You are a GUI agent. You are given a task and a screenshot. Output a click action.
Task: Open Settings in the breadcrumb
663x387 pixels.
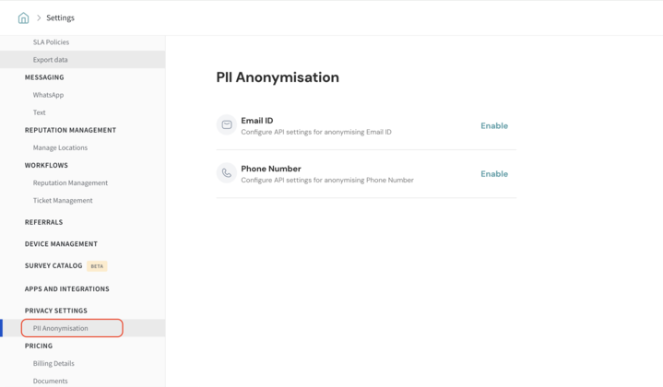click(60, 18)
